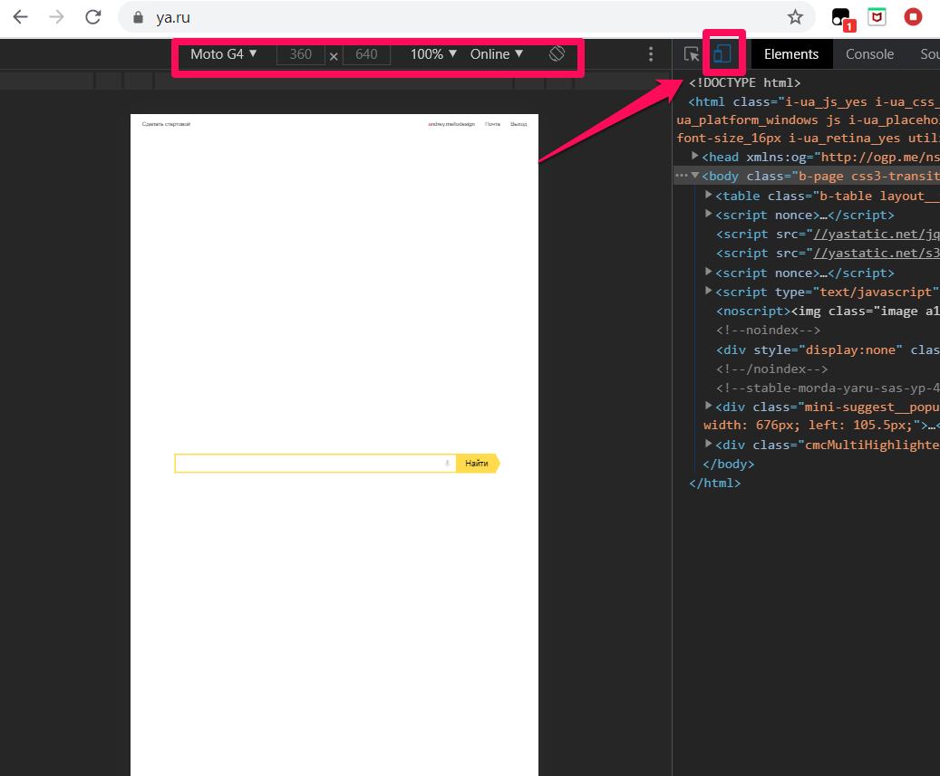Click microphone icon in search field
This screenshot has height=776, width=940.
(x=447, y=464)
